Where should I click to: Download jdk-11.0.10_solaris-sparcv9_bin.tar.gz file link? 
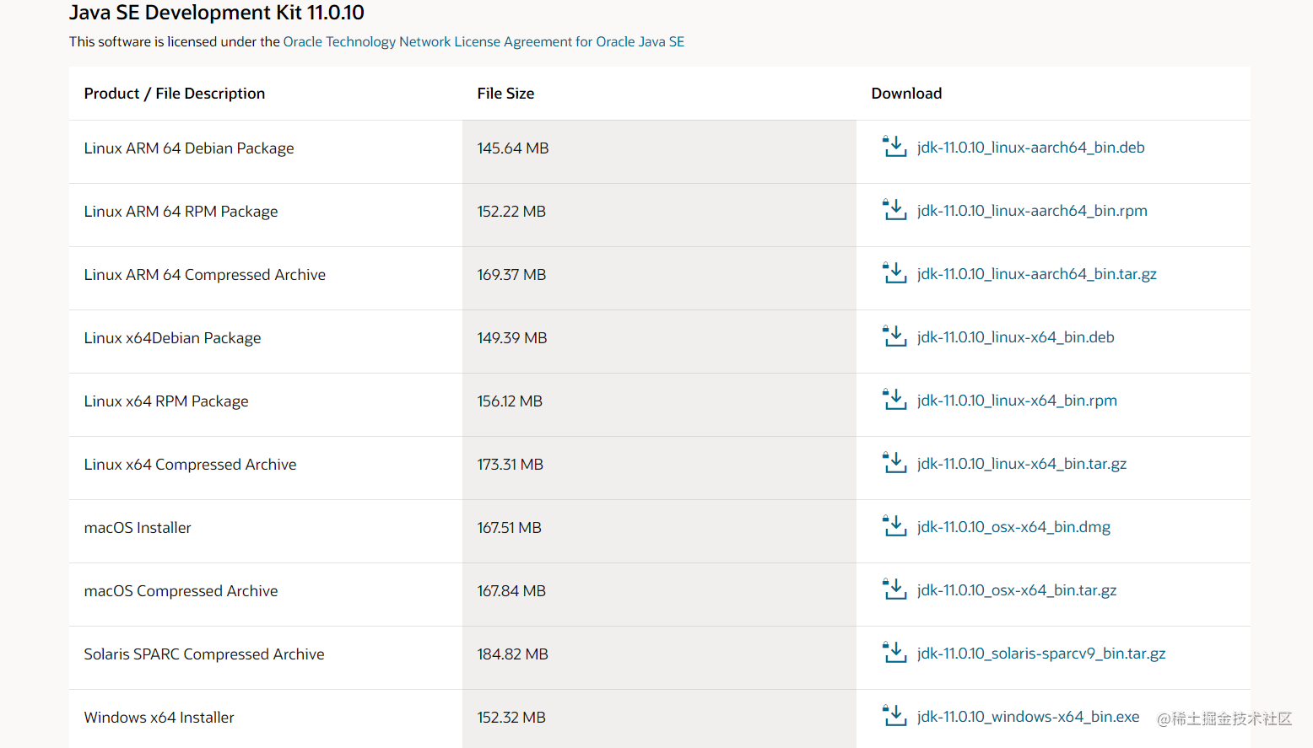pyautogui.click(x=1041, y=654)
